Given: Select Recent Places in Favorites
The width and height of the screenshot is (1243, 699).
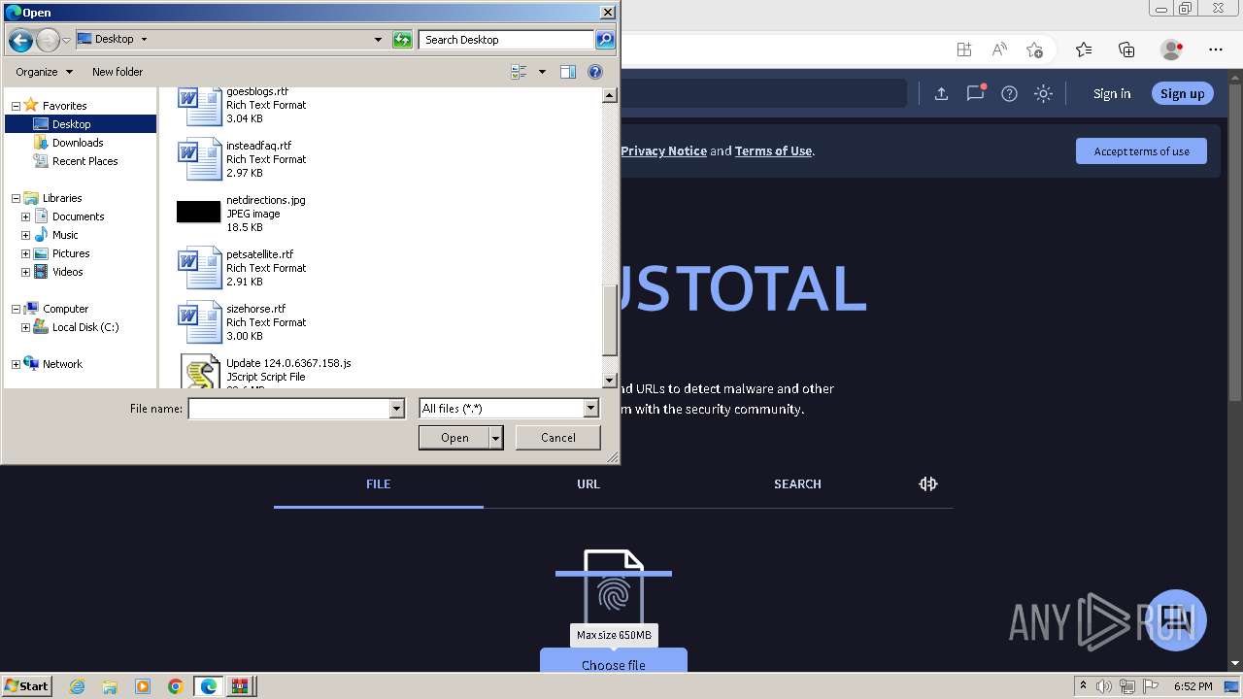Looking at the screenshot, I should (x=85, y=161).
